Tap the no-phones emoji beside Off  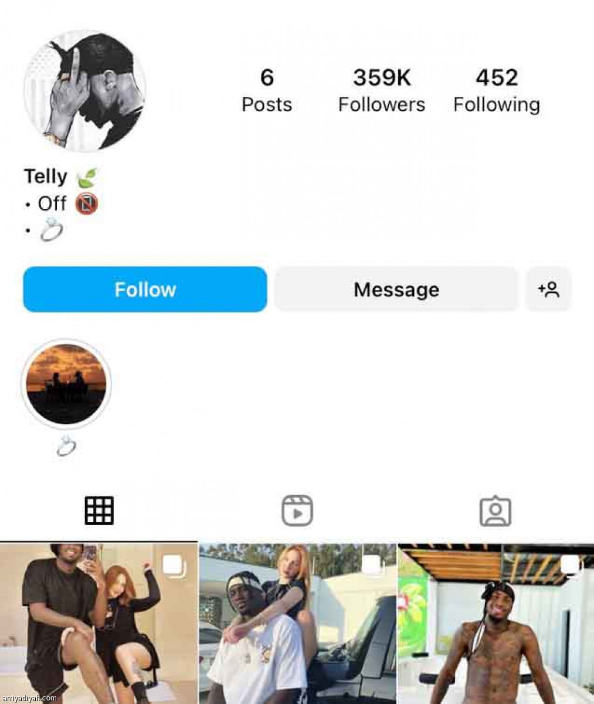point(87,204)
